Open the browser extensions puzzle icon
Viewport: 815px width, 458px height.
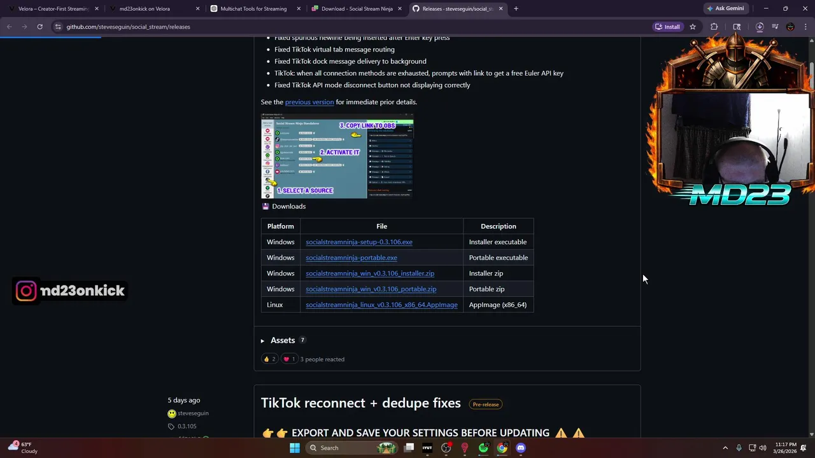click(x=714, y=27)
